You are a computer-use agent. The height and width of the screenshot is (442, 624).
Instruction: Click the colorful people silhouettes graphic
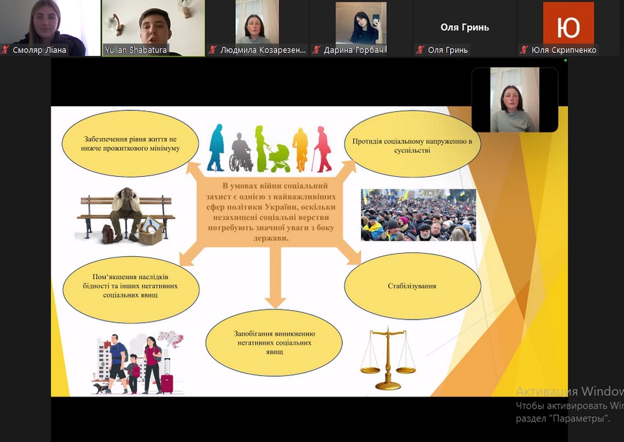point(270,149)
